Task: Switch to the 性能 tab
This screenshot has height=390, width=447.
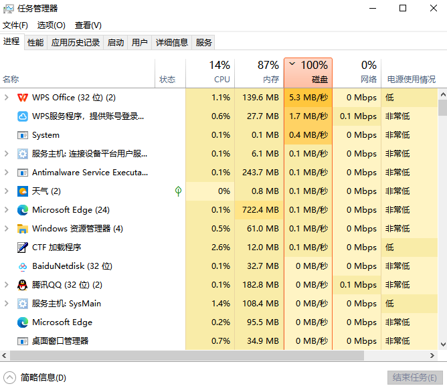Action: (x=35, y=42)
